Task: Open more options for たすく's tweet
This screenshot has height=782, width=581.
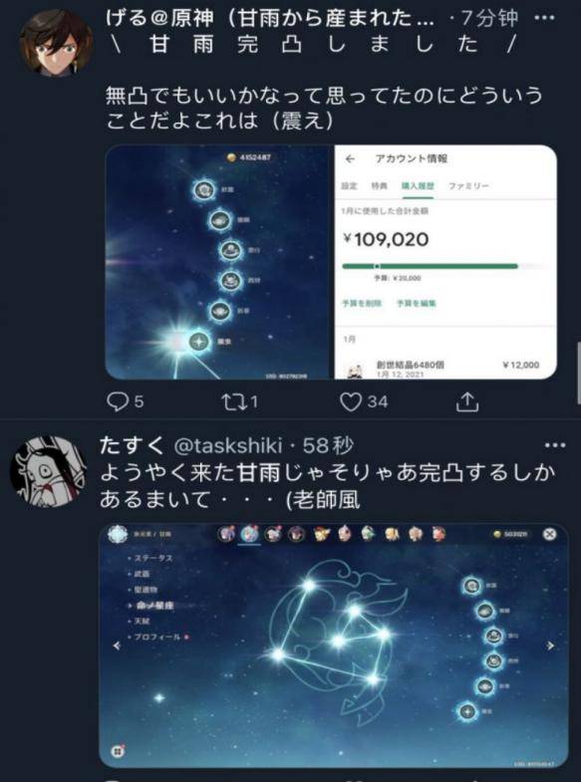Action: pos(555,445)
